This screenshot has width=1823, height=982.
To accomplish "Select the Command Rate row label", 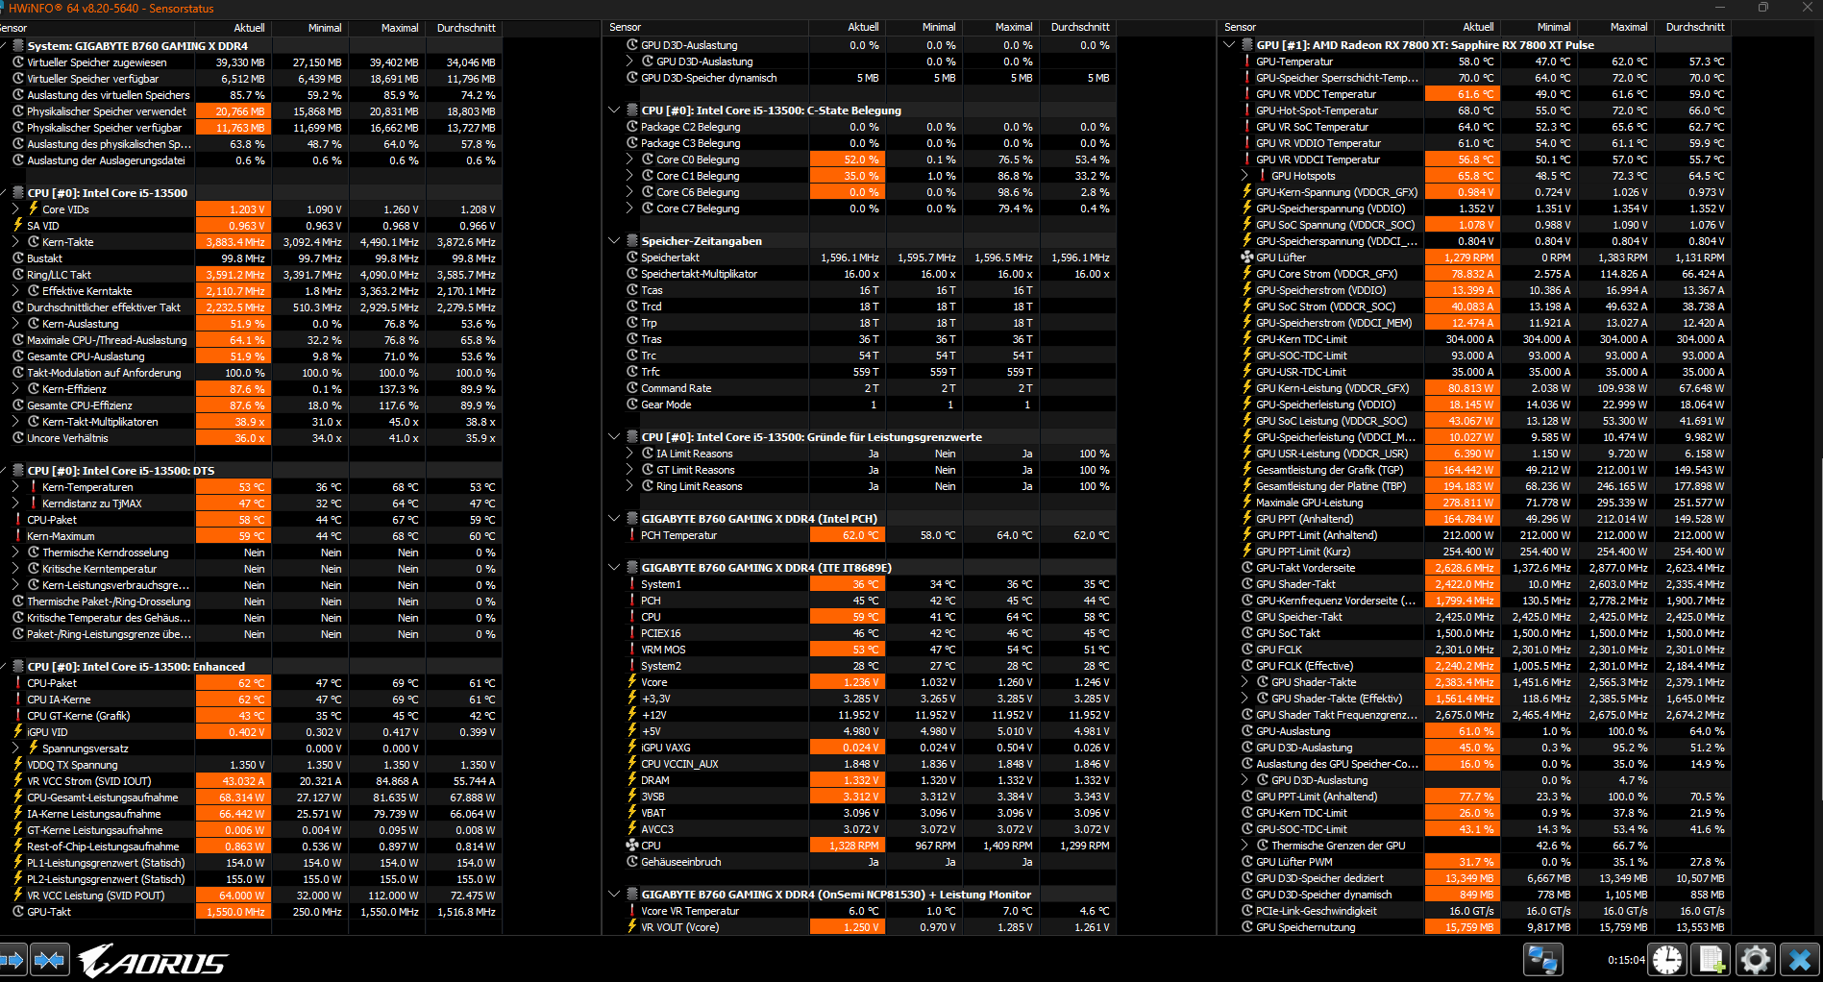I will click(x=677, y=388).
